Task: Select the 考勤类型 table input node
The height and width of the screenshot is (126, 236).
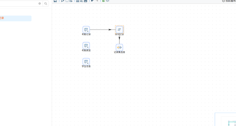Action: pyautogui.click(x=86, y=46)
